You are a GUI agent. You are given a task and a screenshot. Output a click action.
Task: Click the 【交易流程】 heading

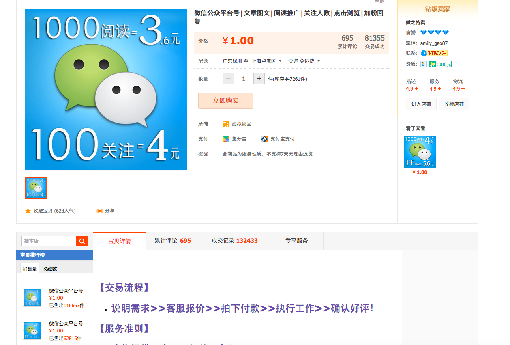124,288
